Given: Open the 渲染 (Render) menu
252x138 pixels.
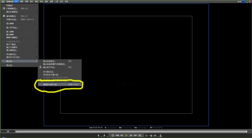Looking at the screenshot, I should point(51,1).
